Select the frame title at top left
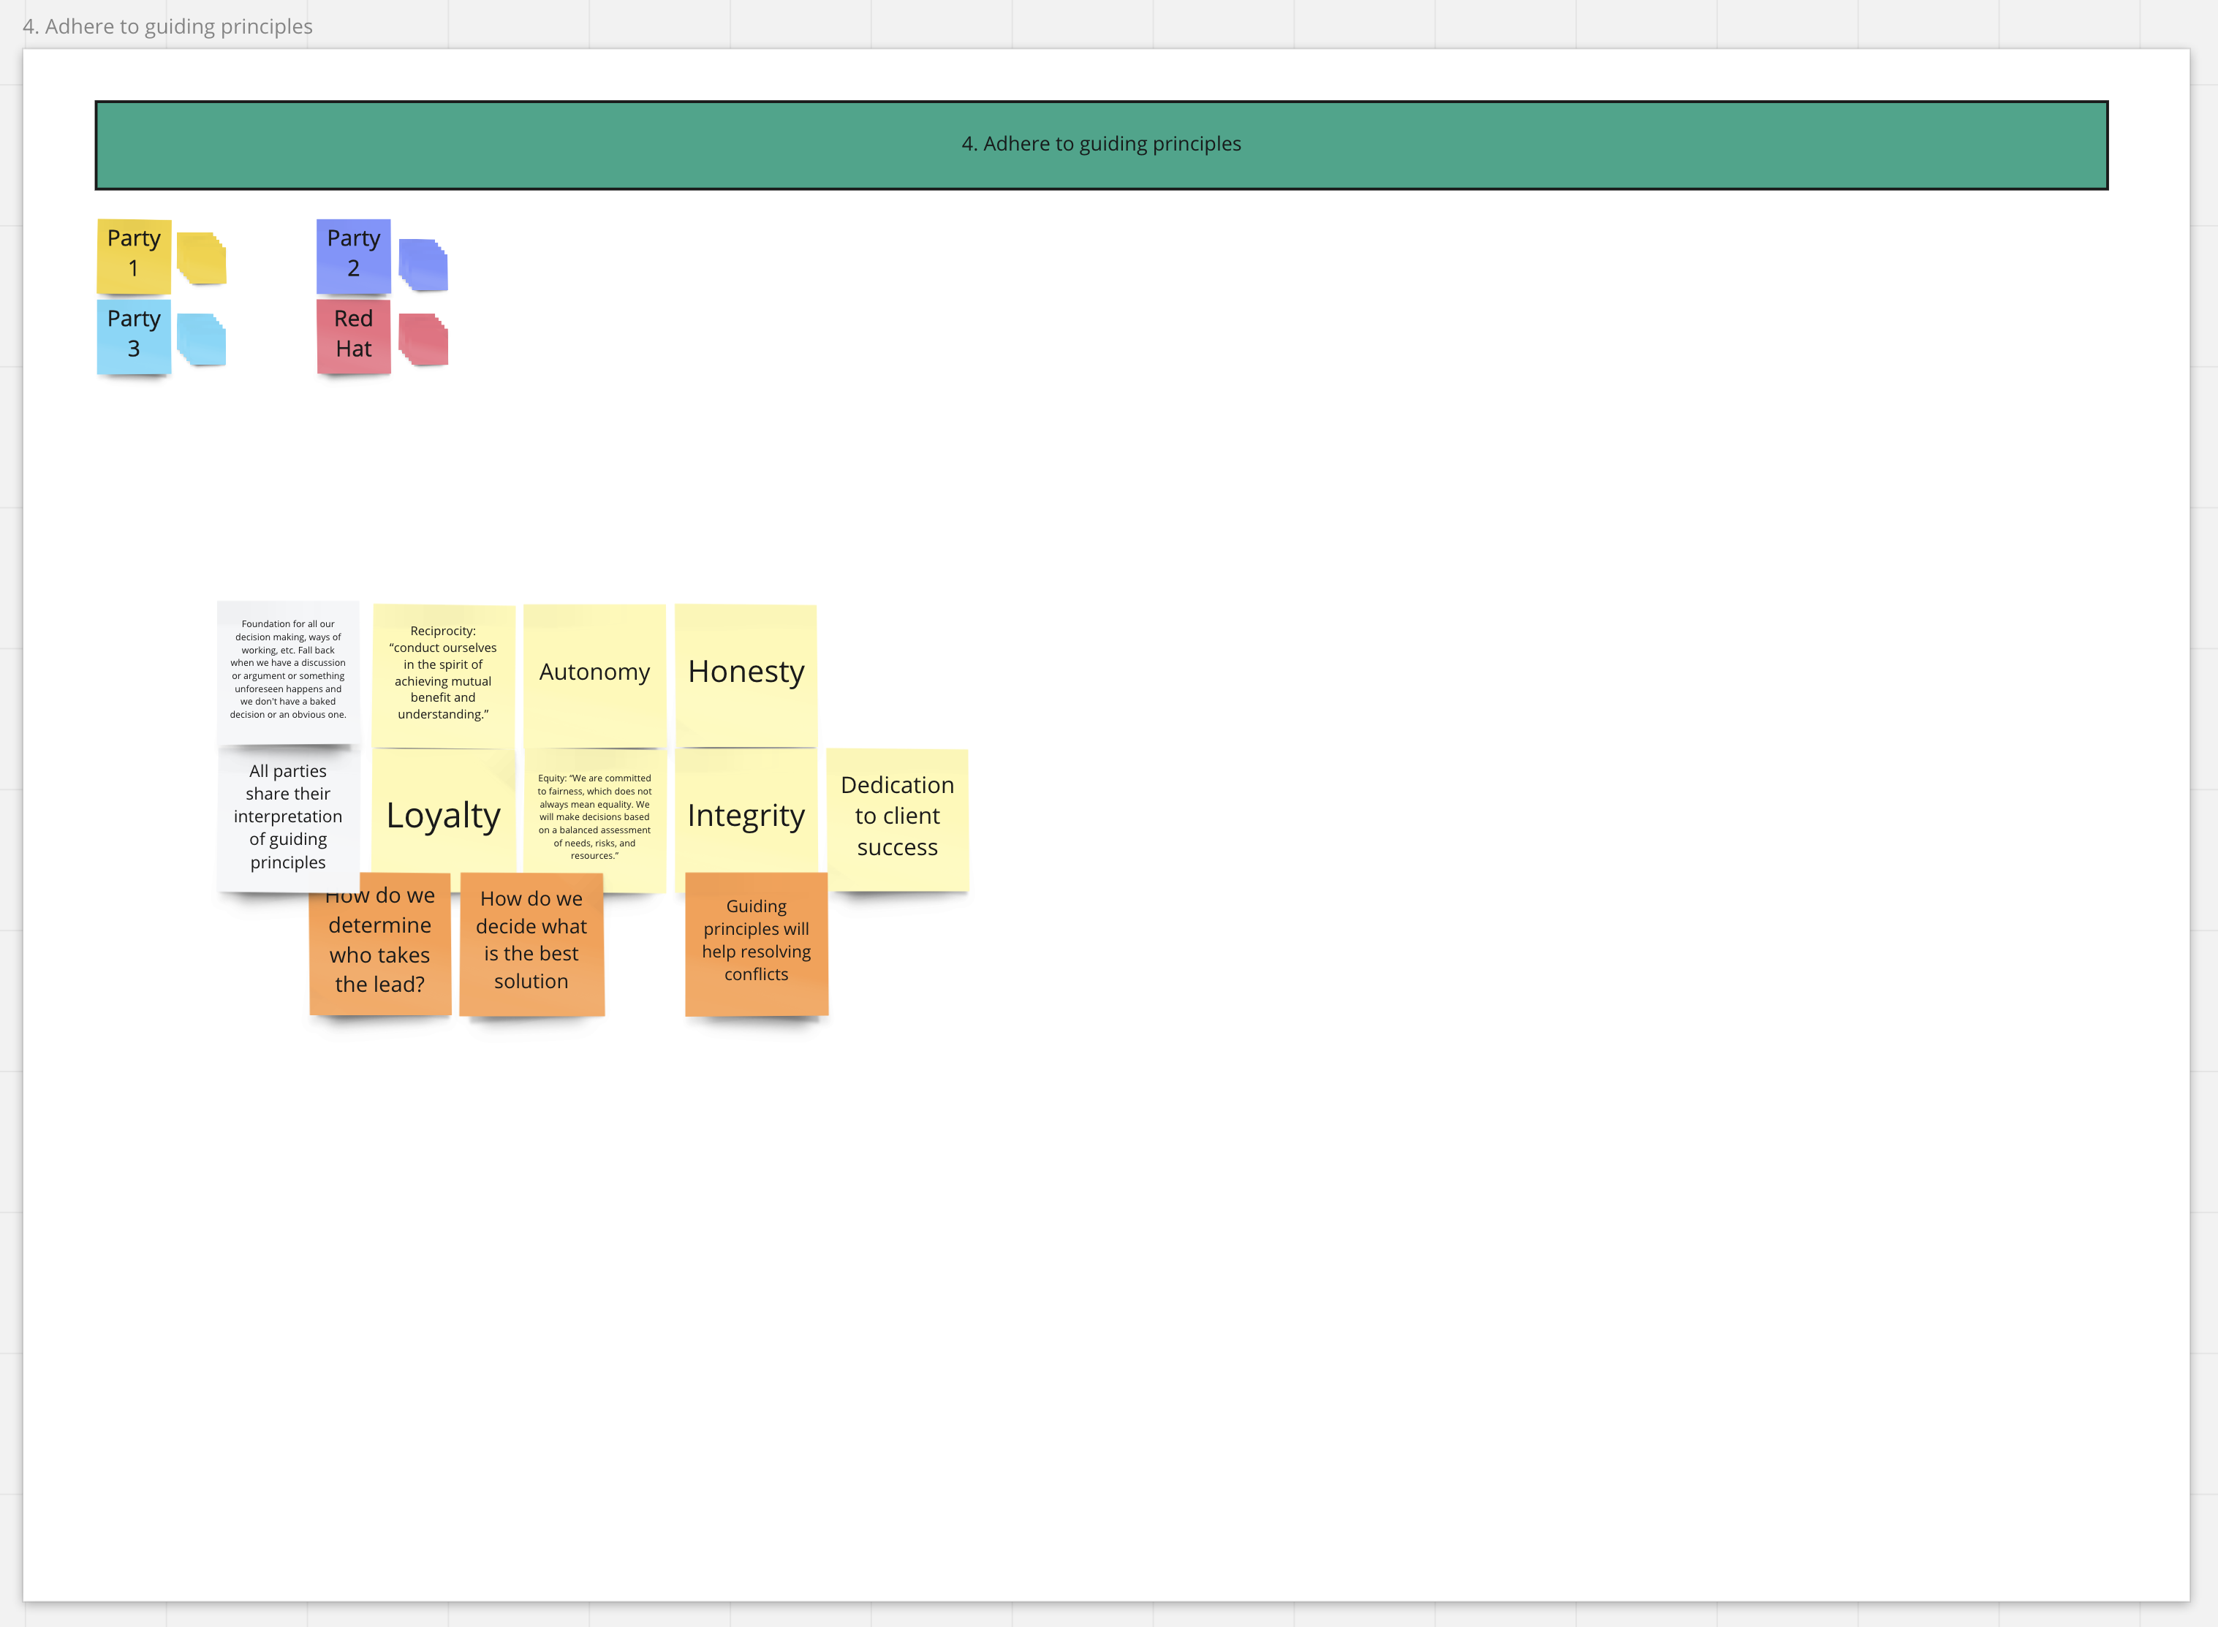The width and height of the screenshot is (2218, 1627). (167, 26)
